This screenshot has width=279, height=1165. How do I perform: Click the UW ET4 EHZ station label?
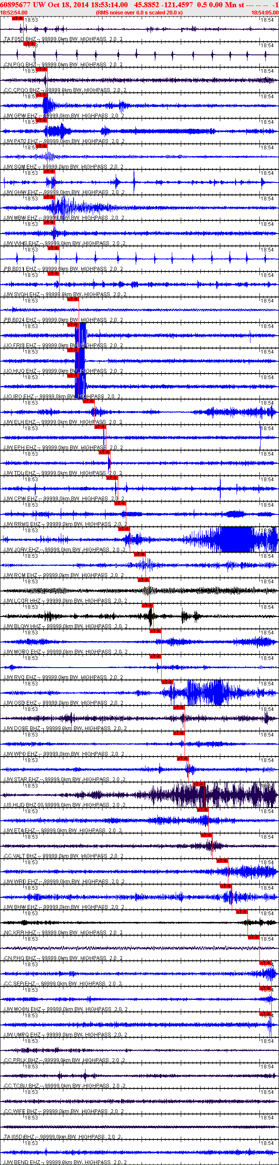[x=20, y=831]
